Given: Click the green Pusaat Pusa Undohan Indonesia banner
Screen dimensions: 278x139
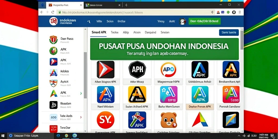Looking at the screenshot, I should [164, 49].
